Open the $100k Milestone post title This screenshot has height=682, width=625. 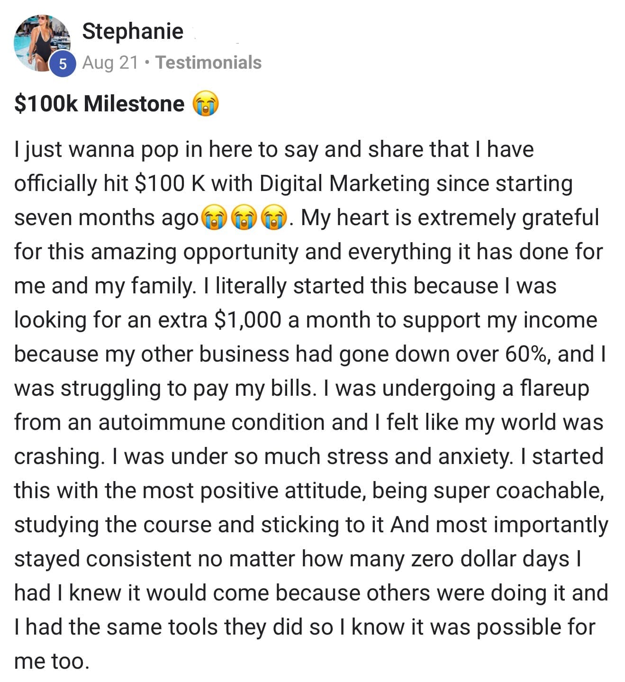pyautogui.click(x=100, y=104)
